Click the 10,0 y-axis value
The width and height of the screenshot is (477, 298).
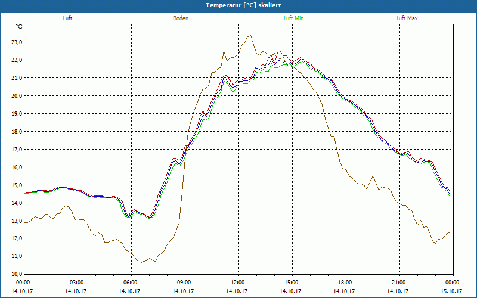point(17,274)
